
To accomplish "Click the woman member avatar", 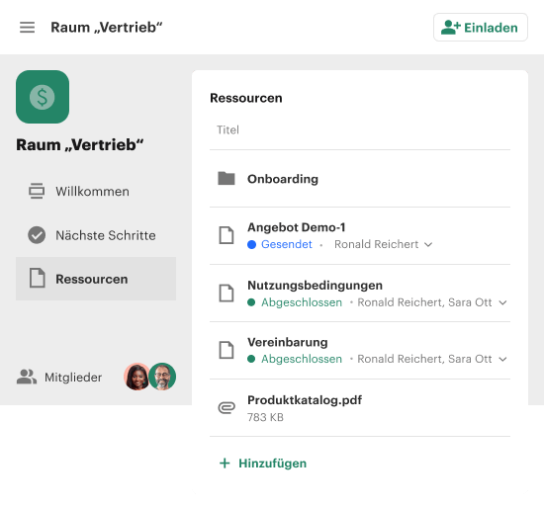I will click(x=137, y=377).
